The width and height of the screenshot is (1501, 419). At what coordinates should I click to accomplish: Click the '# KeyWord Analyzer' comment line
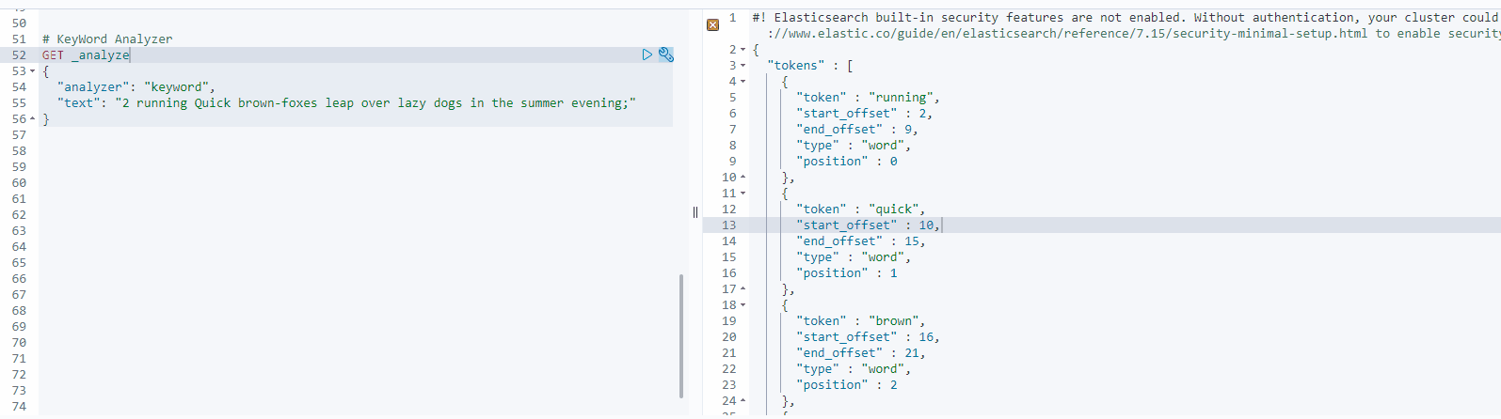(x=107, y=39)
